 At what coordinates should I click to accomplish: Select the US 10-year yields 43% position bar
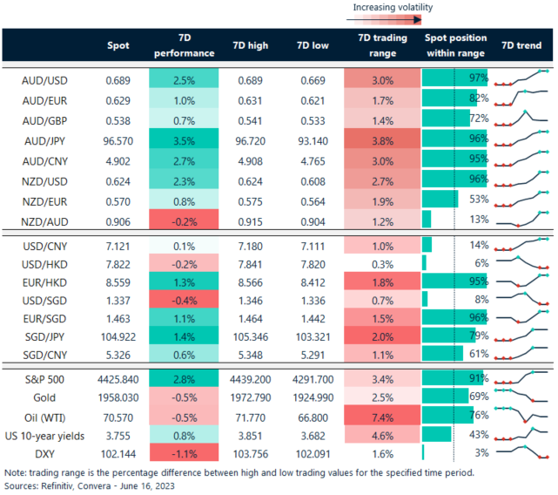[x=436, y=435]
